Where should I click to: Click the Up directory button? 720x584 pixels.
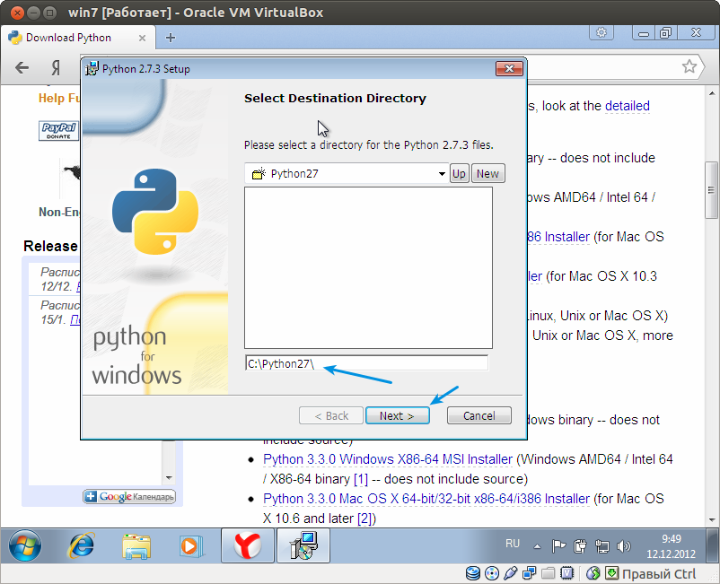coord(459,173)
